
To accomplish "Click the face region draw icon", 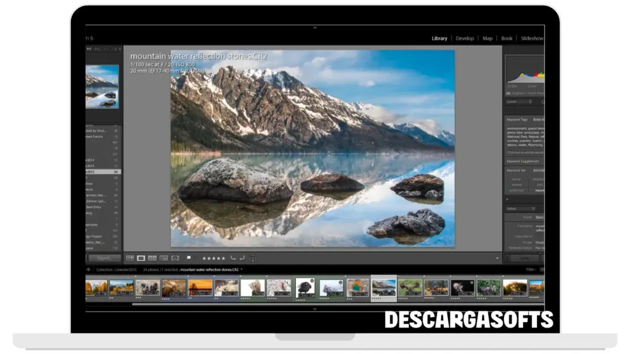I will (x=253, y=258).
